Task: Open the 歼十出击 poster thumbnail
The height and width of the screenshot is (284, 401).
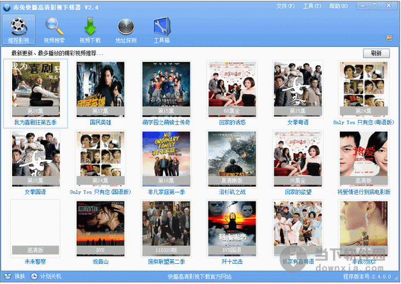Action: 232,228
